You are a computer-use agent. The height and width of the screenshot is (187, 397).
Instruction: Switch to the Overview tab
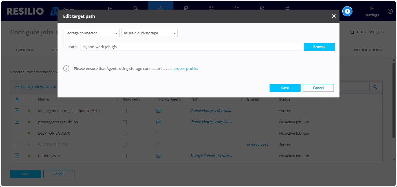coord(25,50)
